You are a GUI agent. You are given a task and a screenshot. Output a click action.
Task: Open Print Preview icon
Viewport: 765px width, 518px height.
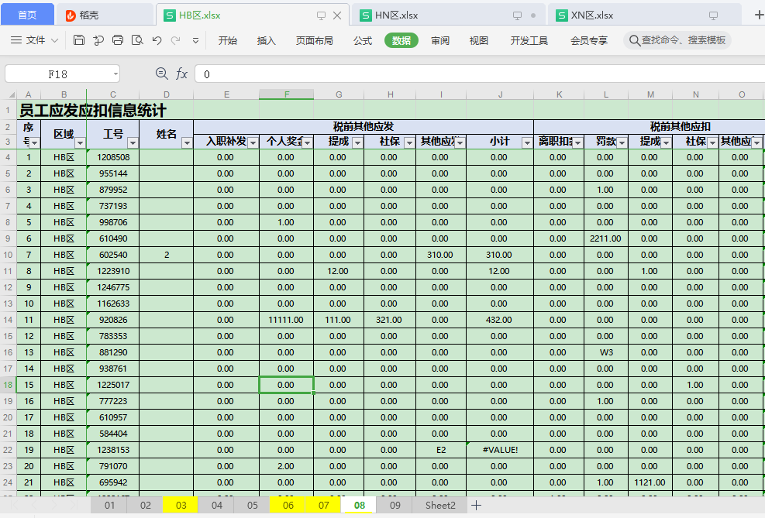(138, 40)
